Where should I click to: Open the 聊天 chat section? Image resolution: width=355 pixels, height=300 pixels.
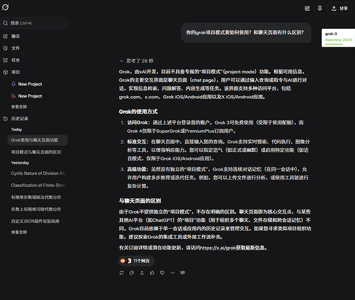(x=16, y=36)
